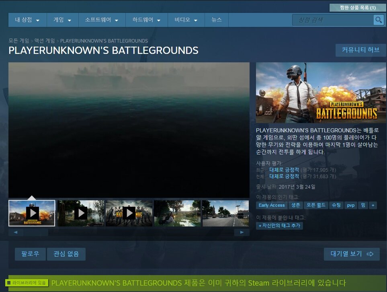
Task: Go to the 뉴스 tab
Action: 217,20
